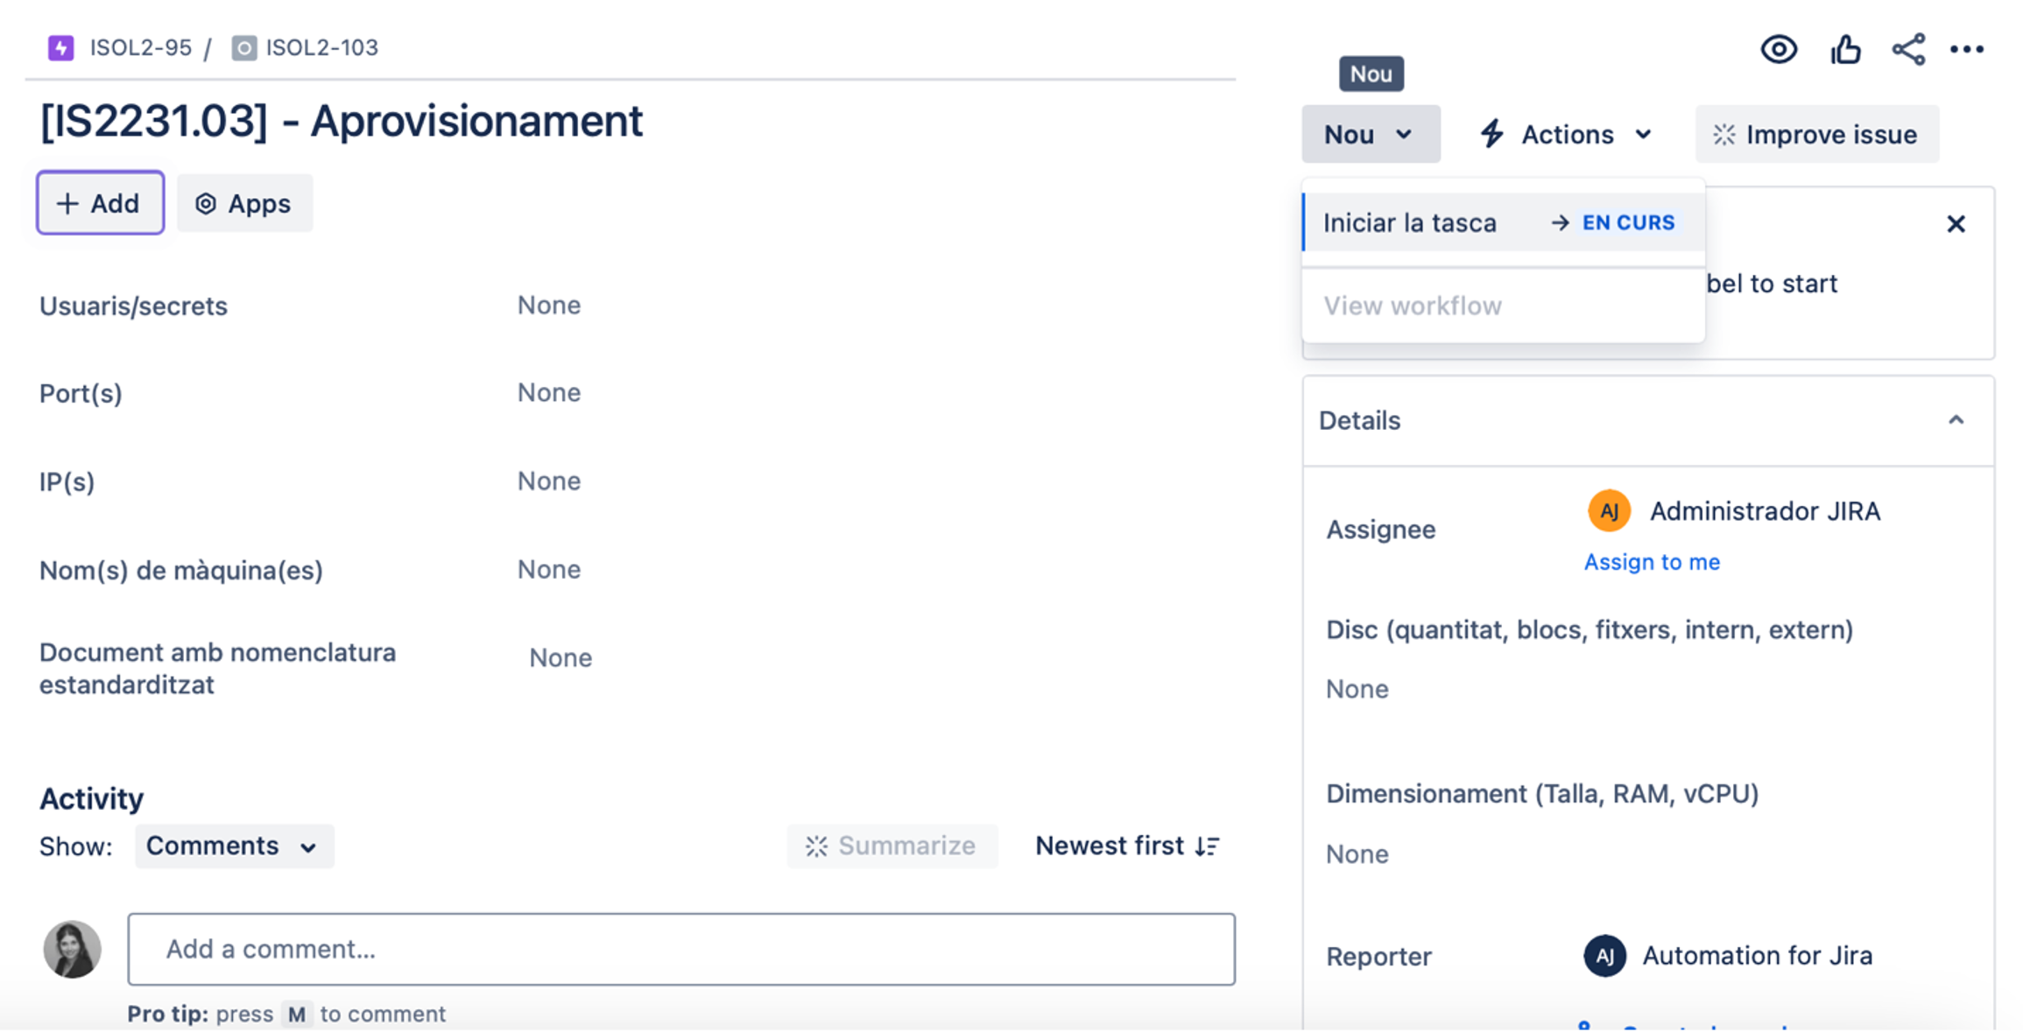This screenshot has height=1032, width=2023.
Task: Open the three-dots more actions menu
Action: pyautogui.click(x=1967, y=49)
